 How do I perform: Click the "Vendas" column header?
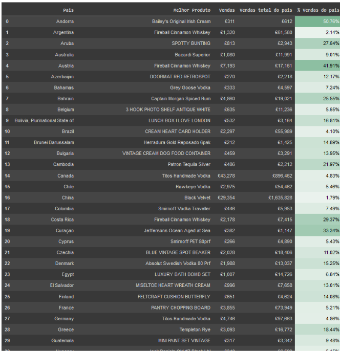[x=227, y=10]
